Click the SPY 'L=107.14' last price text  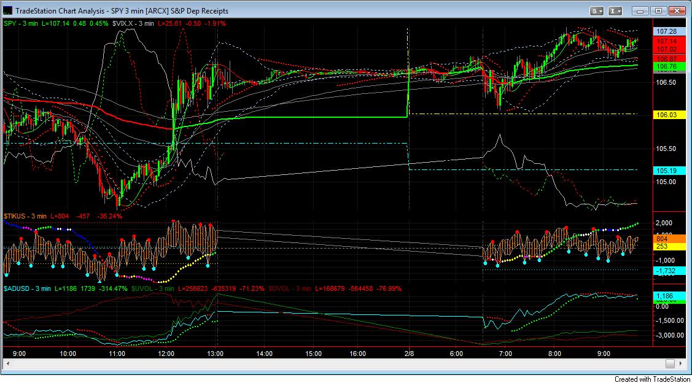pos(57,23)
